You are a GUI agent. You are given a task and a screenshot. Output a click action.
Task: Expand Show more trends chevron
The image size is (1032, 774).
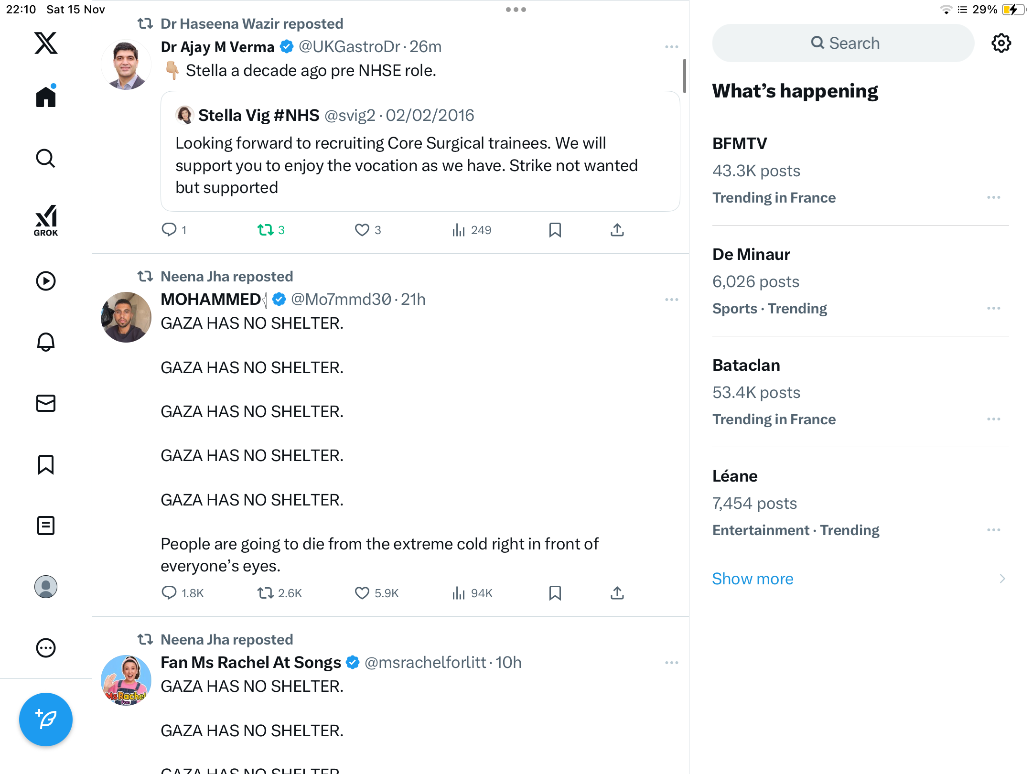coord(1002,579)
